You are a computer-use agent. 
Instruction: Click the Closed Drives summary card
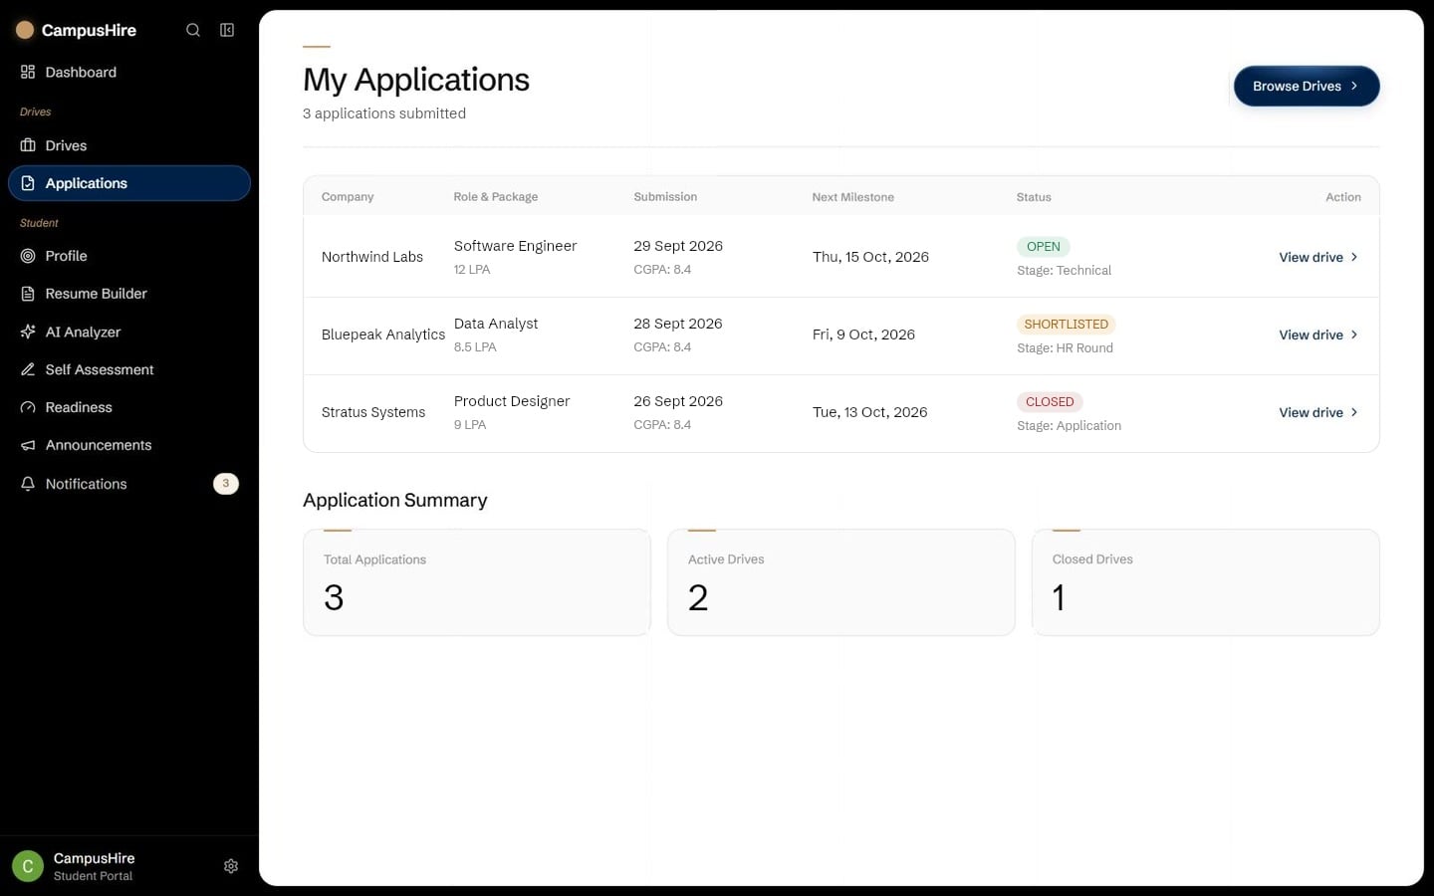pyautogui.click(x=1206, y=582)
